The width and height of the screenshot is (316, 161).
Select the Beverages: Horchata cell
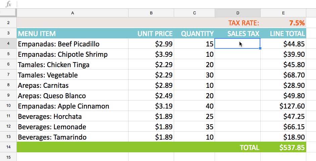pos(72,116)
